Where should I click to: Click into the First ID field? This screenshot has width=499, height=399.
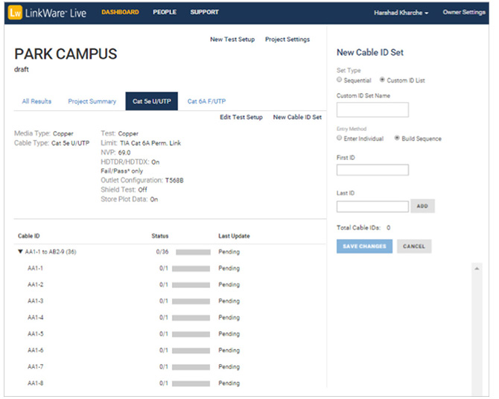click(x=372, y=170)
